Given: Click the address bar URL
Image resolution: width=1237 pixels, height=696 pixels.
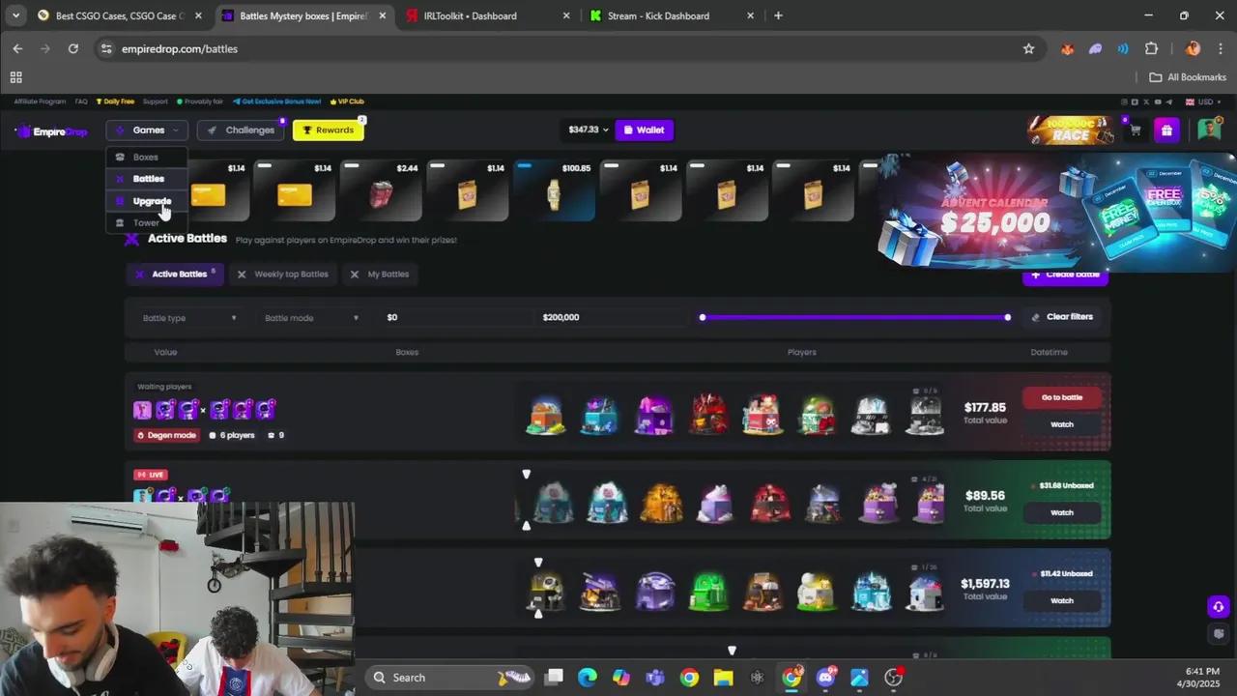Looking at the screenshot, I should pyautogui.click(x=180, y=48).
